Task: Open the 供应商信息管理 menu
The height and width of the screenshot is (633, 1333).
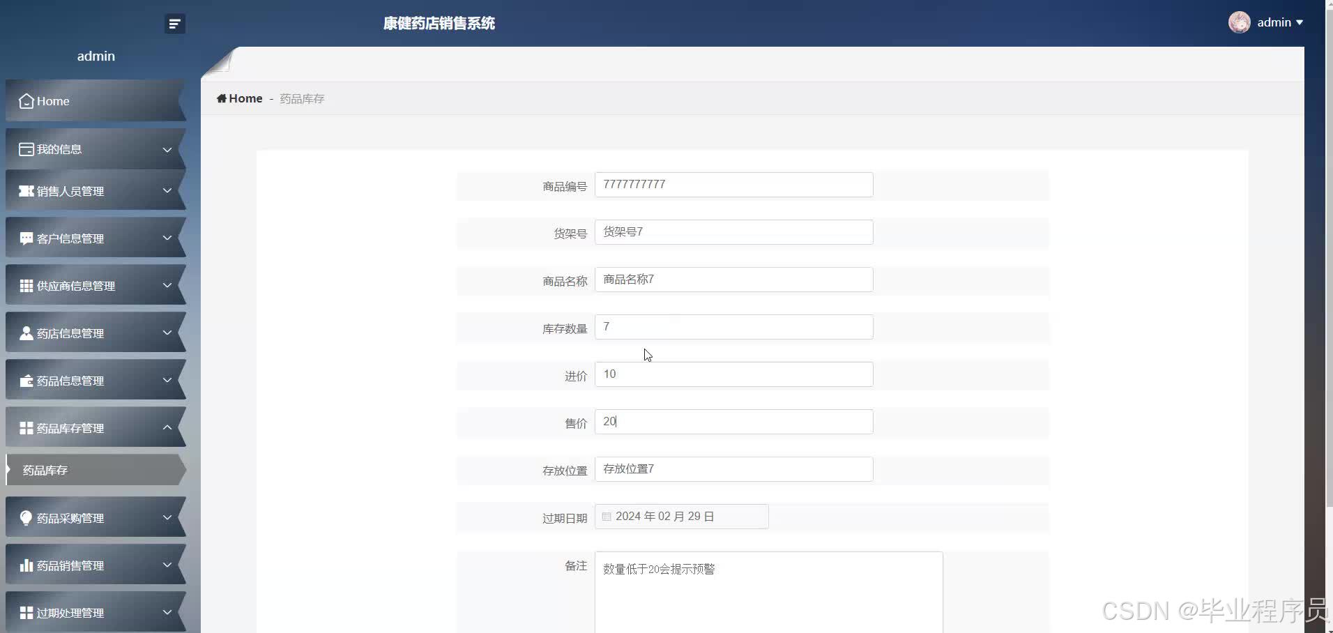Action: point(96,286)
